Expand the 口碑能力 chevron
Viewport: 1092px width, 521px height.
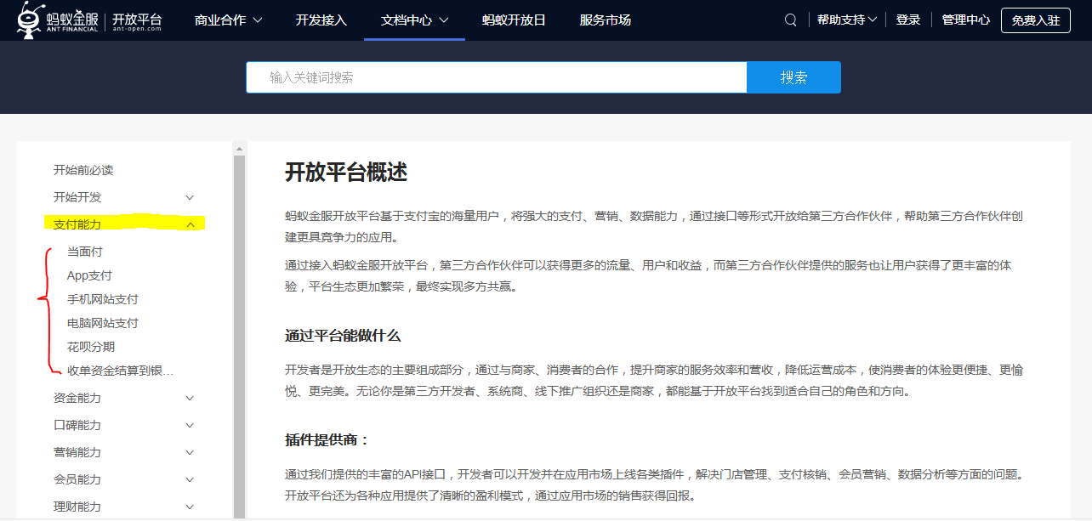(190, 425)
